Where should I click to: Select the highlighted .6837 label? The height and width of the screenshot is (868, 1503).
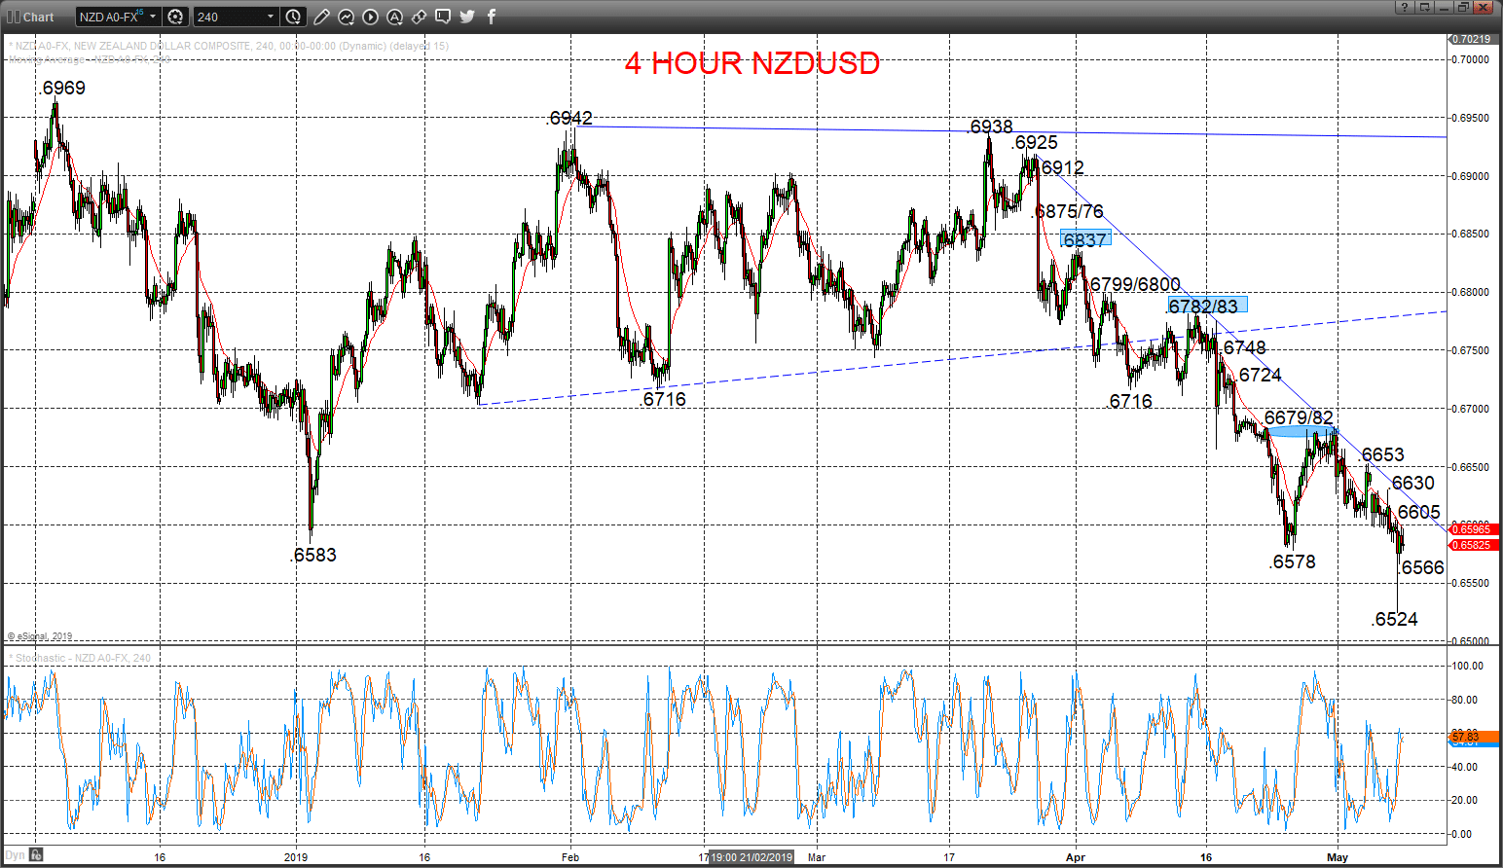pos(1085,239)
